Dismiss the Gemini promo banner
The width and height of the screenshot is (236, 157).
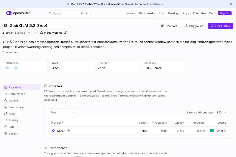(231, 4)
